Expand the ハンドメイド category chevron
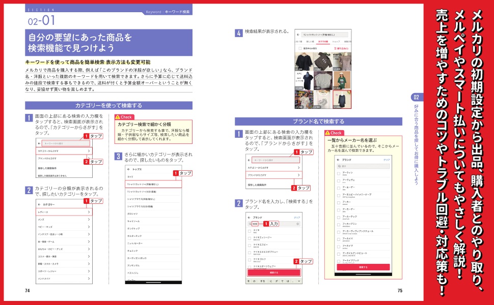The height and width of the screenshot is (305, 494). (x=89, y=279)
